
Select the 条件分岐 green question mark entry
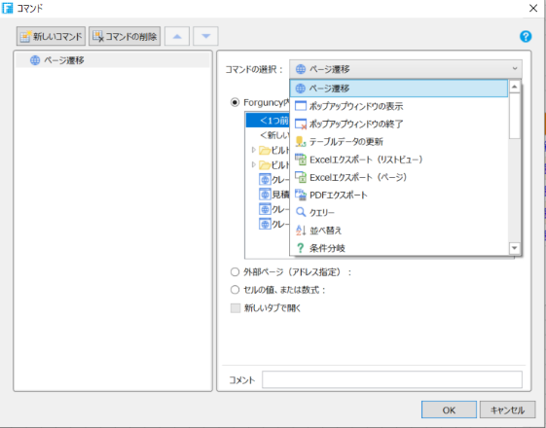(300, 248)
